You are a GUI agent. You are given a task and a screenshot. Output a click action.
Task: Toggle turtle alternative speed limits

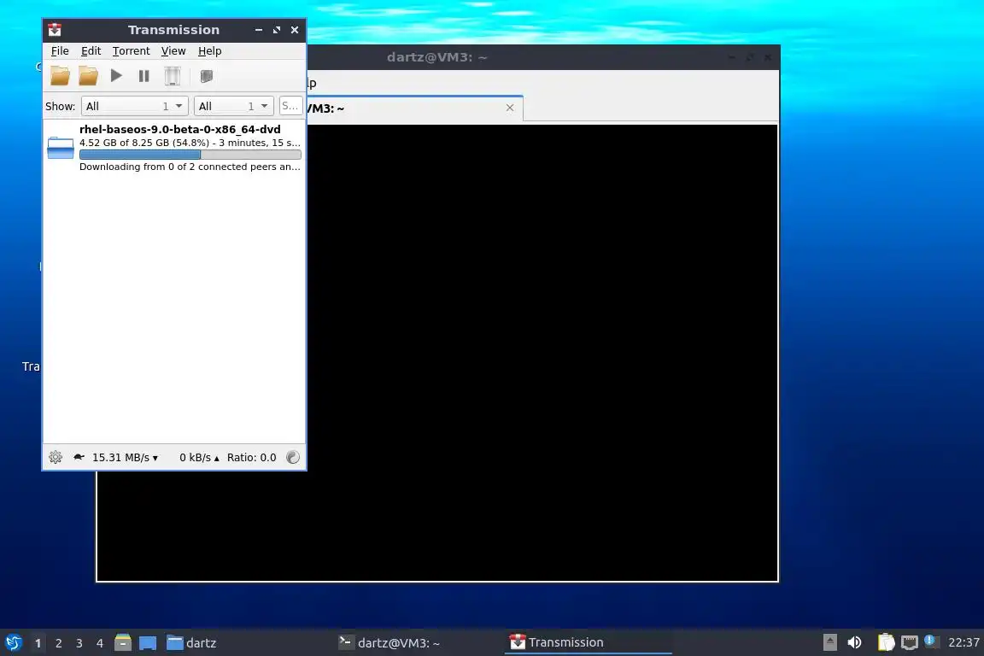79,457
